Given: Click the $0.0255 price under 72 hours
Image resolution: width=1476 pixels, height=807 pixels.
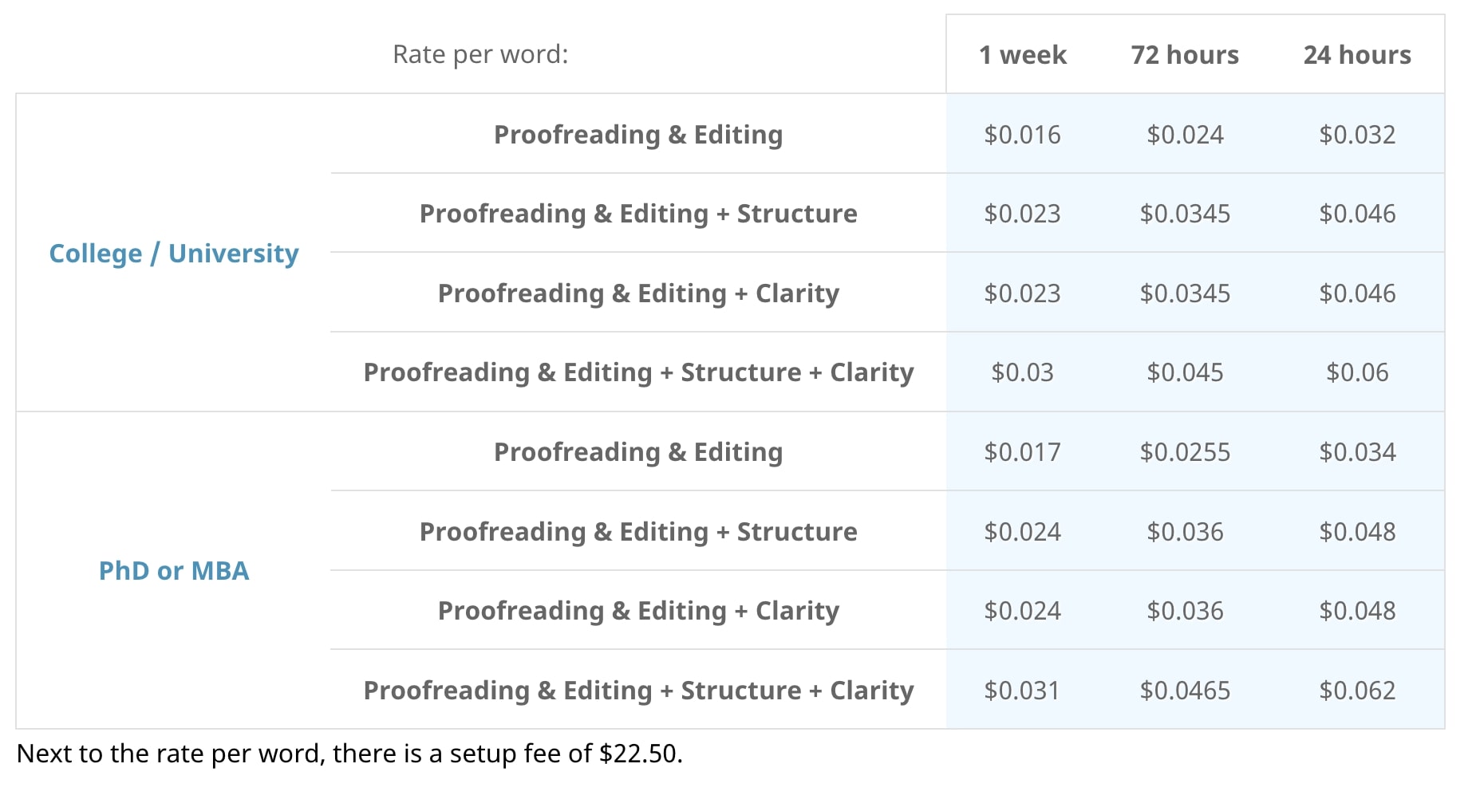Looking at the screenshot, I should click(x=1185, y=452).
